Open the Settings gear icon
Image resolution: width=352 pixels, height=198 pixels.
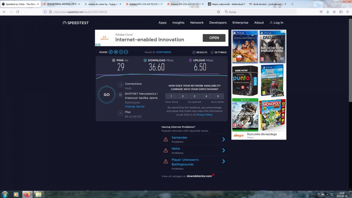[x=211, y=52]
